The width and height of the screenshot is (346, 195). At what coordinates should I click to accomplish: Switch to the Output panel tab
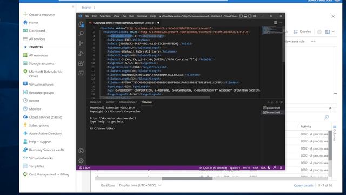[110, 102]
